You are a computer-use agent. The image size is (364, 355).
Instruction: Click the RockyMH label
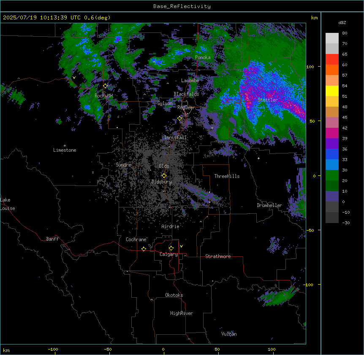103,96
